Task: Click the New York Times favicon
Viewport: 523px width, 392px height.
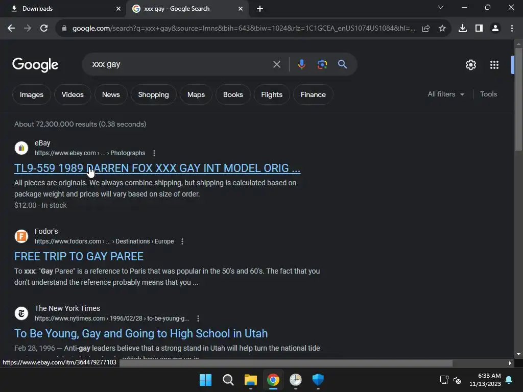Action: click(x=21, y=313)
